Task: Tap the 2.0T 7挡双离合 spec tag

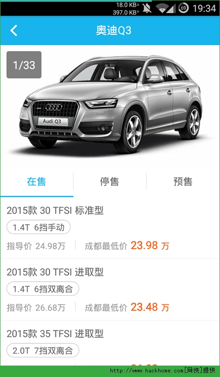Action: (43, 351)
